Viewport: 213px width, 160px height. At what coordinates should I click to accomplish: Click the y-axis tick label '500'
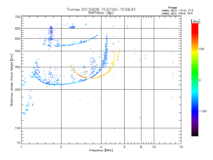pyautogui.click(x=18, y=39)
